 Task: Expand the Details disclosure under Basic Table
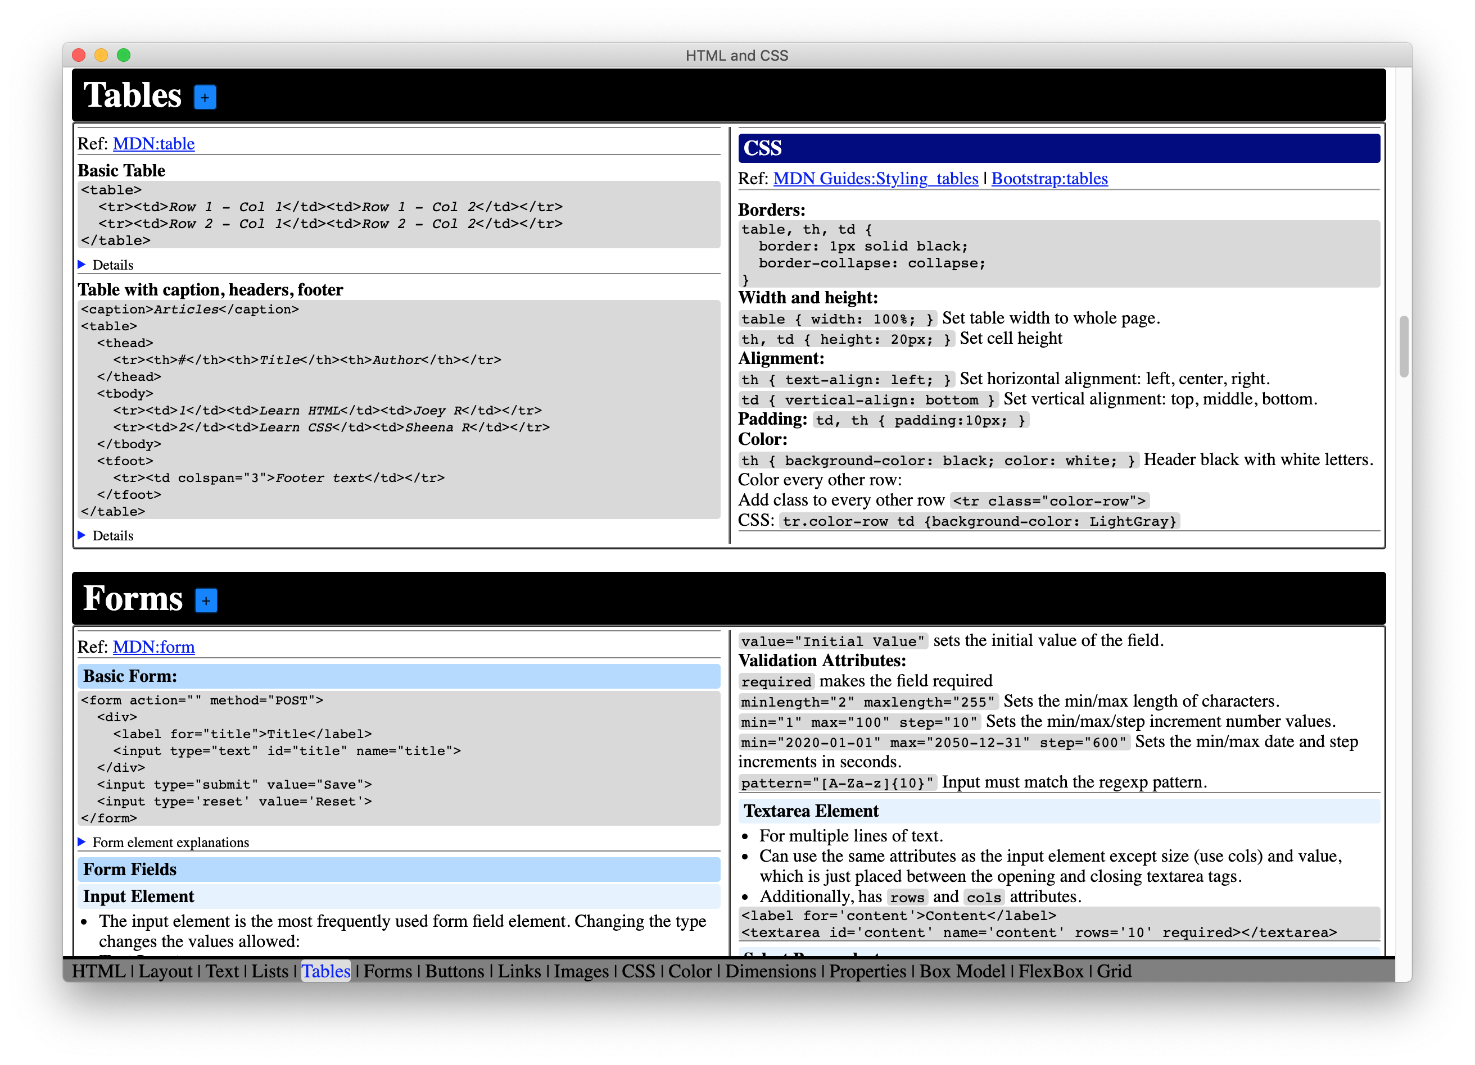pyautogui.click(x=105, y=265)
